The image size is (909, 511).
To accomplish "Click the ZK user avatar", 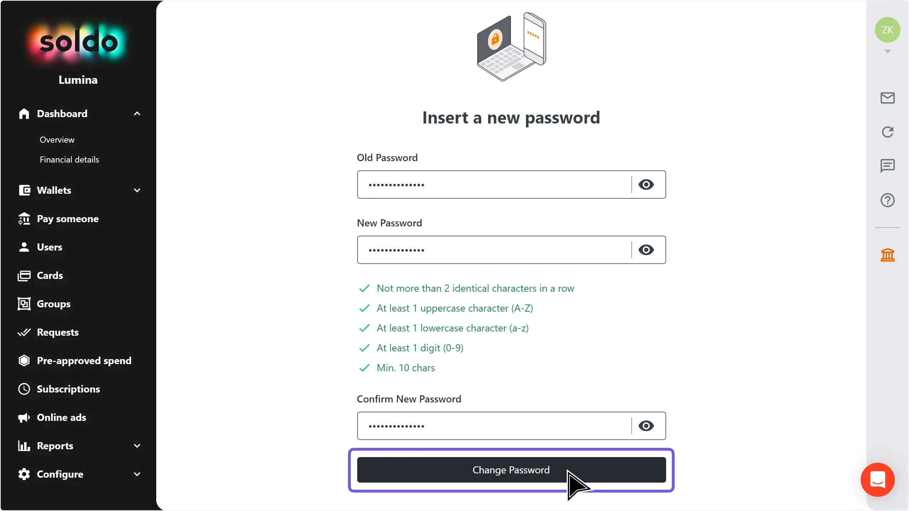I will pos(887,30).
